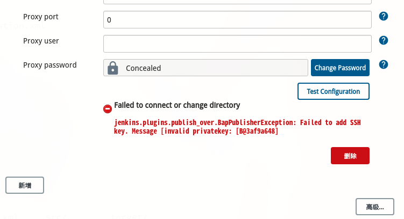Viewport: 404px width, 219px height.
Task: Click the partially visible input field above Proxy port
Action: tap(237, 2)
